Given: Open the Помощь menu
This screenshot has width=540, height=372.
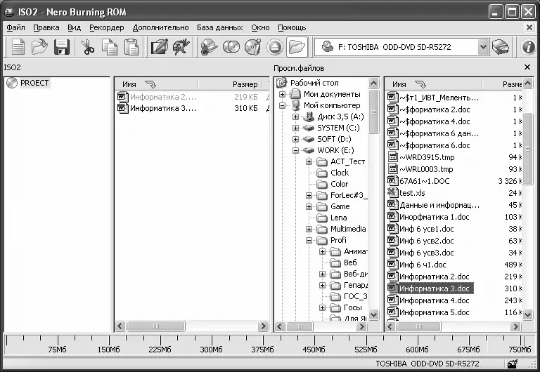Looking at the screenshot, I should point(292,27).
